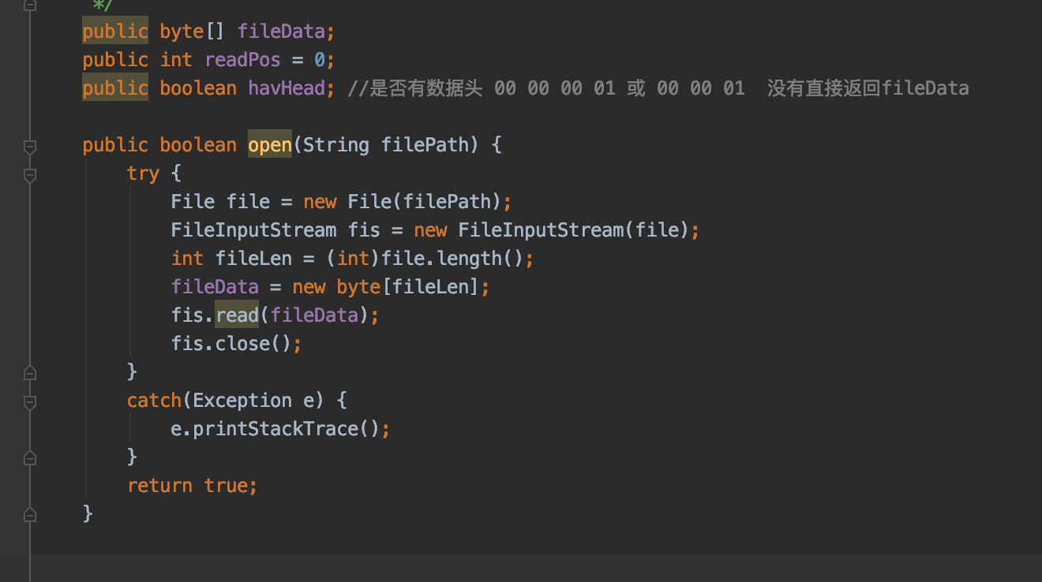Select the fileData byte array declaration
The height and width of the screenshot is (582, 1042).
pyautogui.click(x=280, y=31)
